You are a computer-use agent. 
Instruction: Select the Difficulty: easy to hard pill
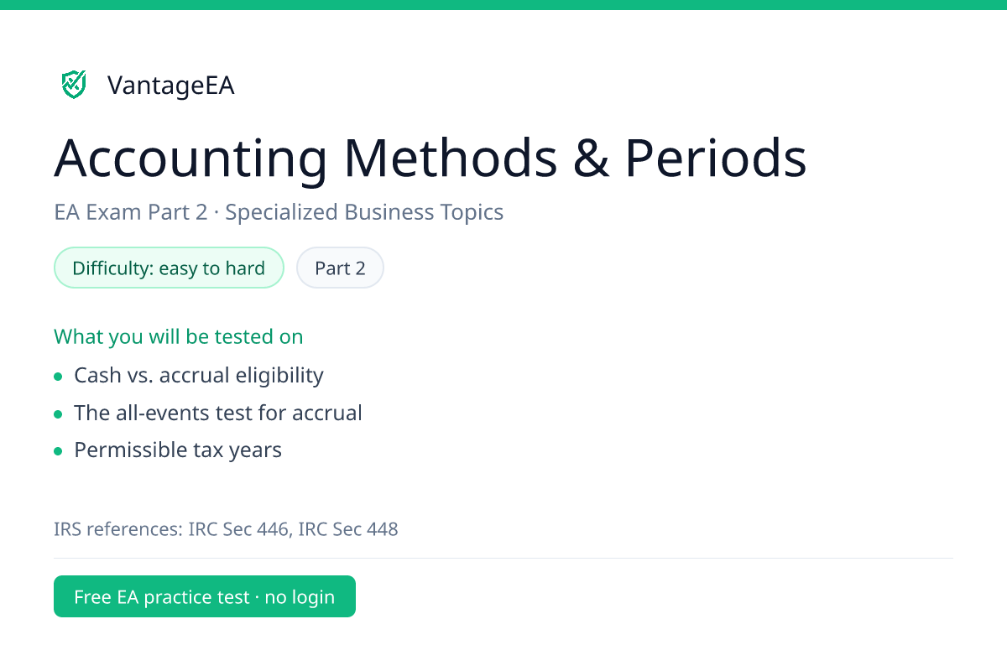(169, 268)
